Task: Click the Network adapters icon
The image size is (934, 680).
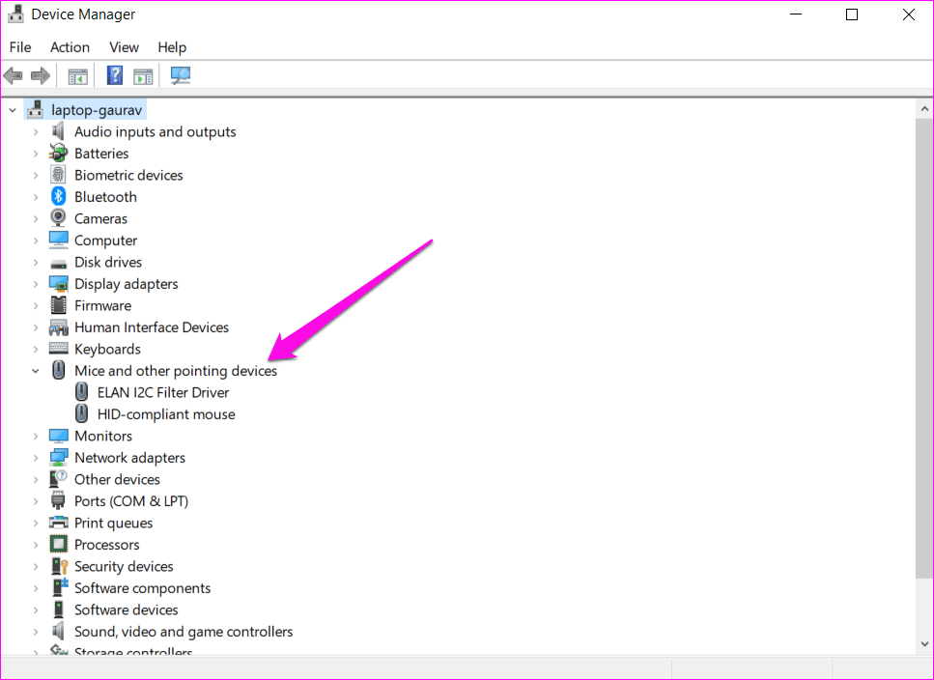Action: click(x=58, y=458)
